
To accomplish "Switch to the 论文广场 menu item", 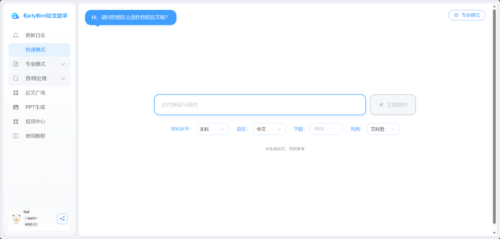I will pos(35,93).
